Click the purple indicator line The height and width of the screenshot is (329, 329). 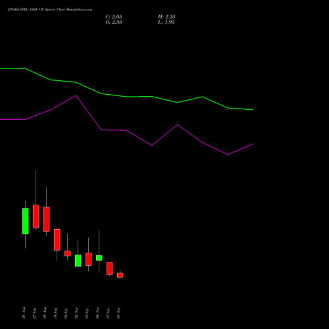126,130
